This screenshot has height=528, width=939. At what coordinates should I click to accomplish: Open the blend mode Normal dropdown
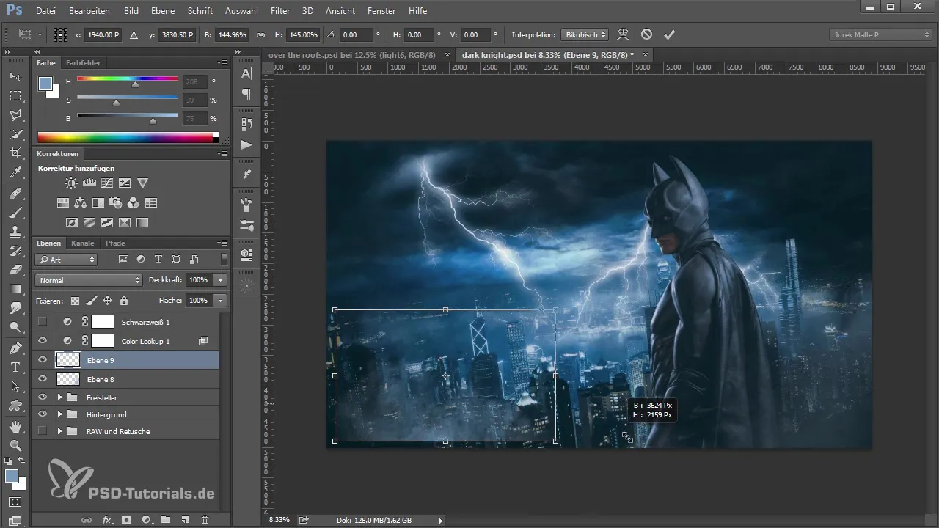coord(88,280)
